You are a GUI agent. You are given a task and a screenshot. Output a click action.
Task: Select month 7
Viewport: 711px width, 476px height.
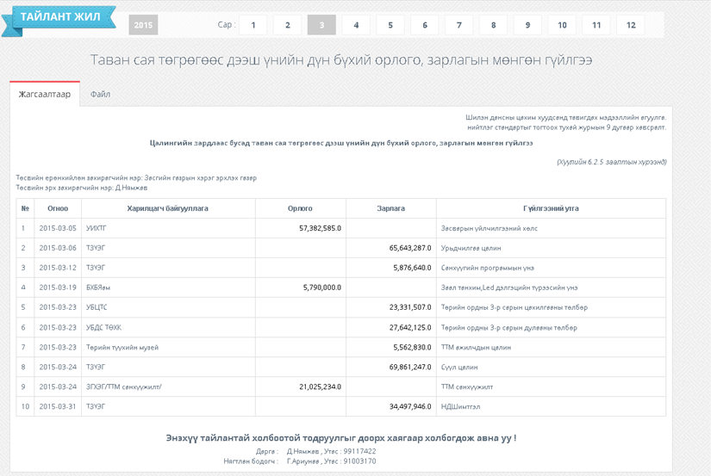(x=458, y=25)
